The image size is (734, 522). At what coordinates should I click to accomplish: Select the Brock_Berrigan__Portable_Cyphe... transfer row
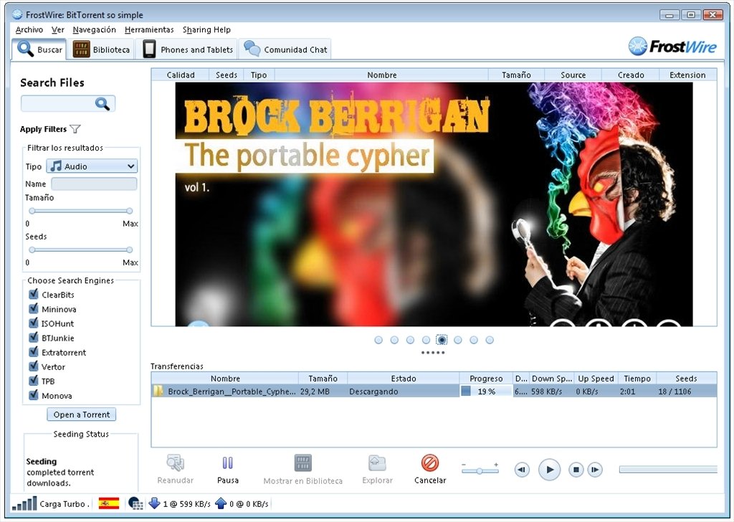click(434, 391)
